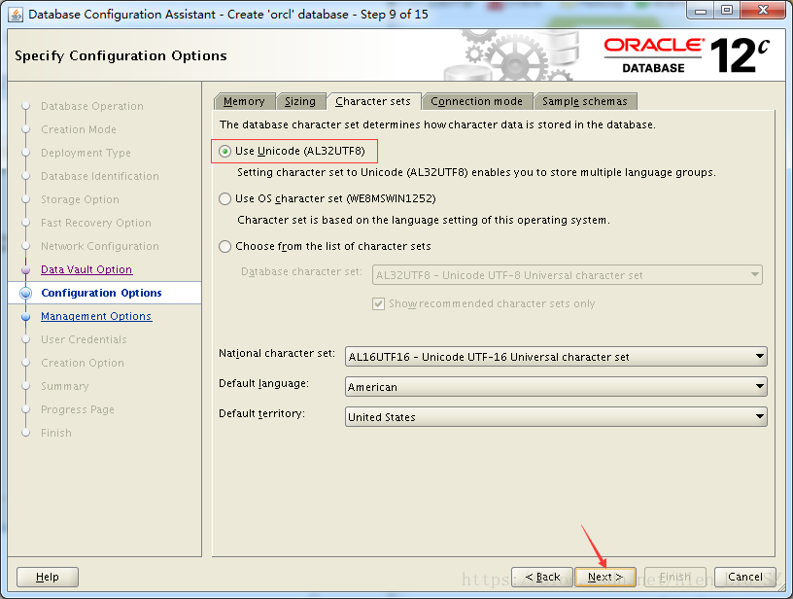This screenshot has width=793, height=599.
Task: Switch to the Memory tab
Action: pos(244,101)
